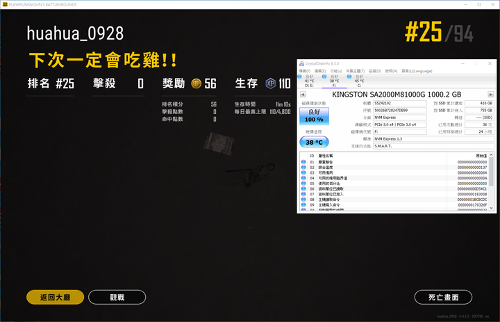This screenshot has width=500, height=322.
Task: Click the blue status orb for attribute ID 08
Action: pos(303,200)
